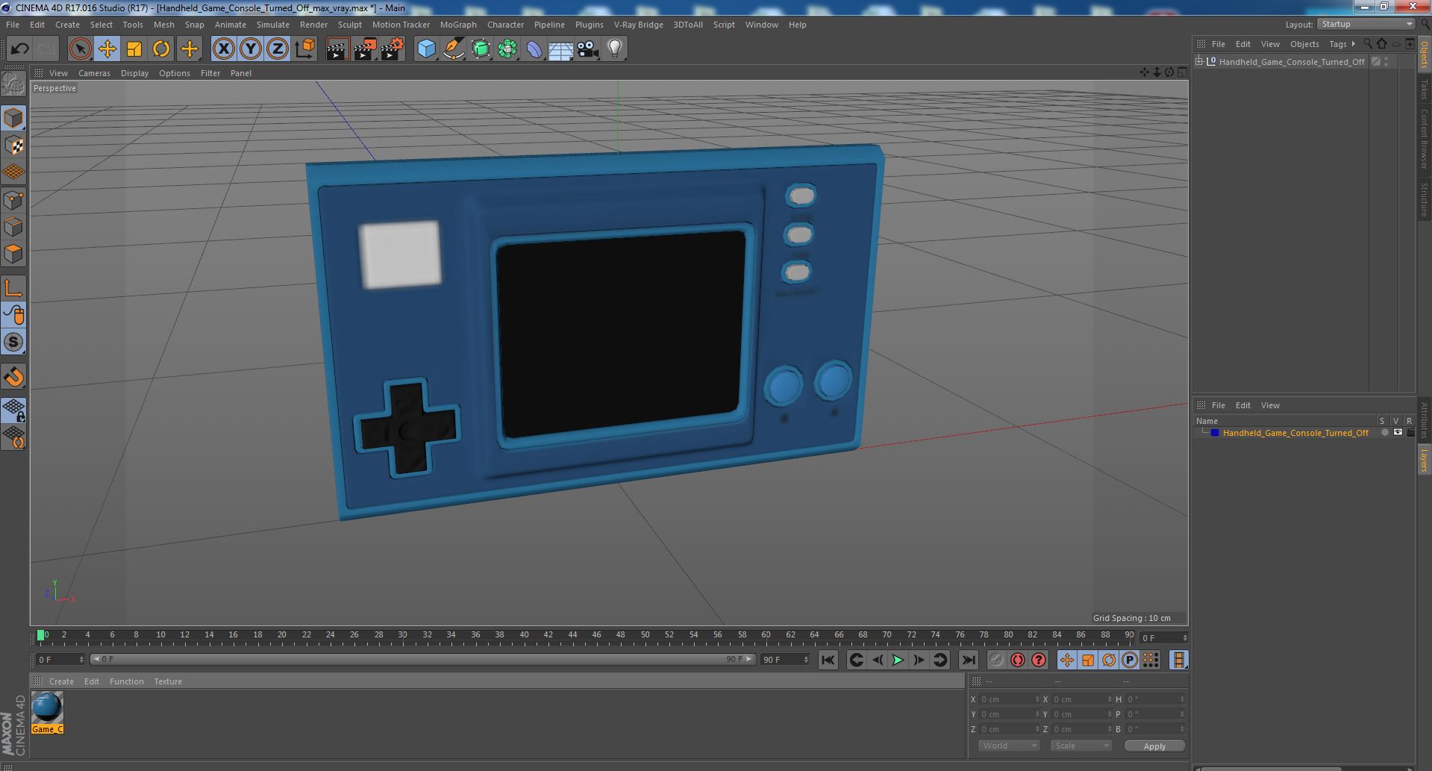Toggle layer visibility for Handheld_Game_Console_Turned_Off

[1398, 433]
